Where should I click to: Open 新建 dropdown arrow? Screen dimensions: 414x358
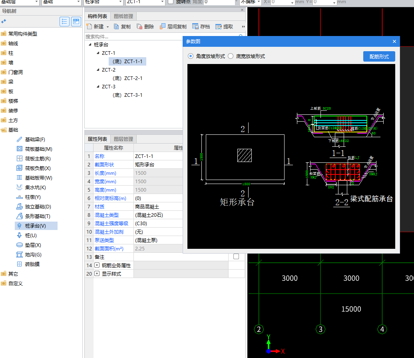(107, 27)
